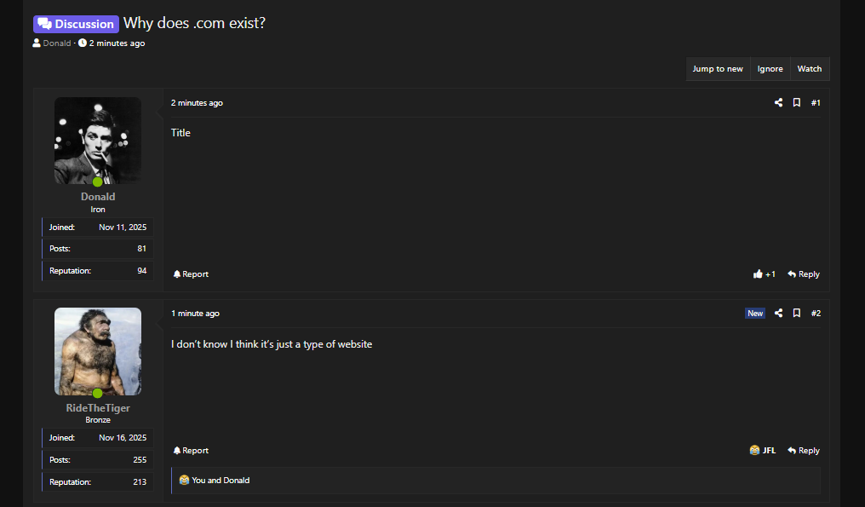Image resolution: width=865 pixels, height=507 pixels.
Task: Report RideTheTiger's post
Action: click(x=191, y=451)
